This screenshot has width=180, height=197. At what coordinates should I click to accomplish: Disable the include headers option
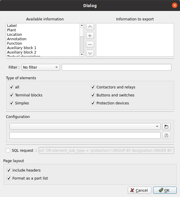point(9,170)
